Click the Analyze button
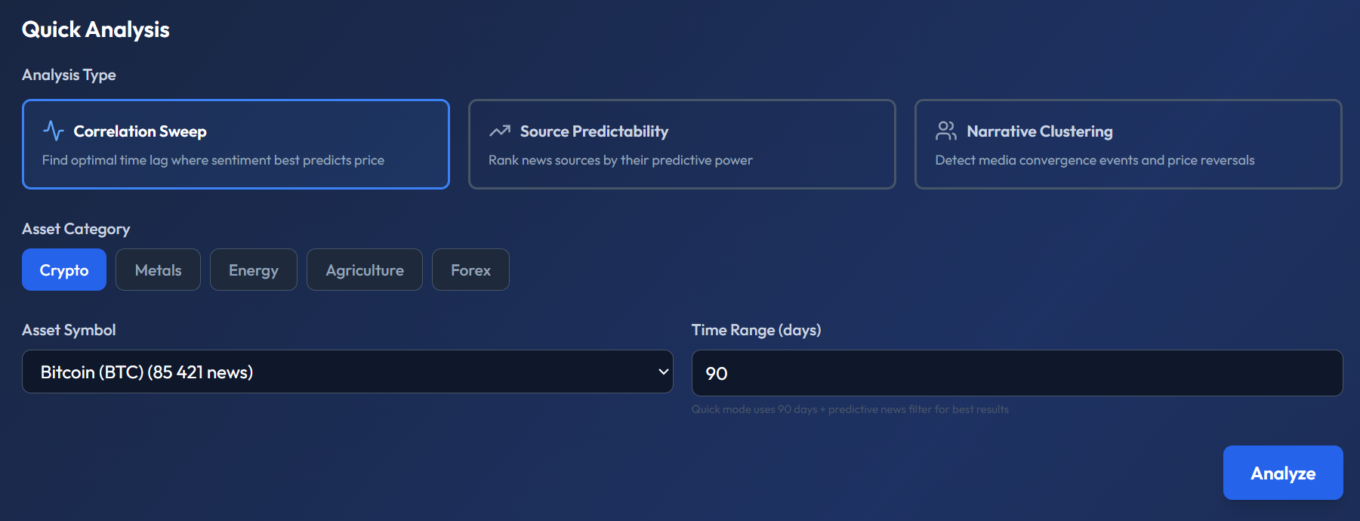The height and width of the screenshot is (521, 1360). (1282, 473)
